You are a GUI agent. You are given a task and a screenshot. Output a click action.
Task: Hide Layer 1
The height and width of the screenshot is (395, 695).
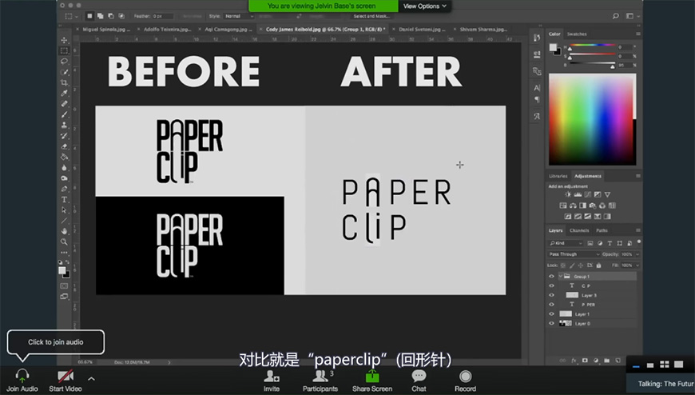pyautogui.click(x=551, y=313)
